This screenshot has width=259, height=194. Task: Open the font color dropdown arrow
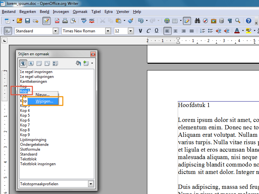point(242,31)
